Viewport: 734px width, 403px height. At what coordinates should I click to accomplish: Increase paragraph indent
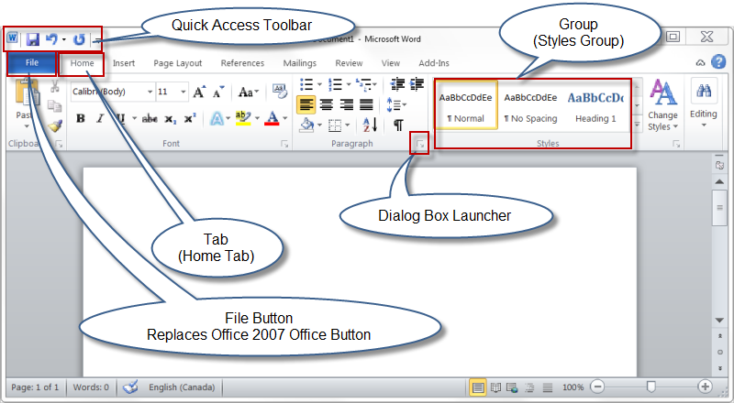417,84
